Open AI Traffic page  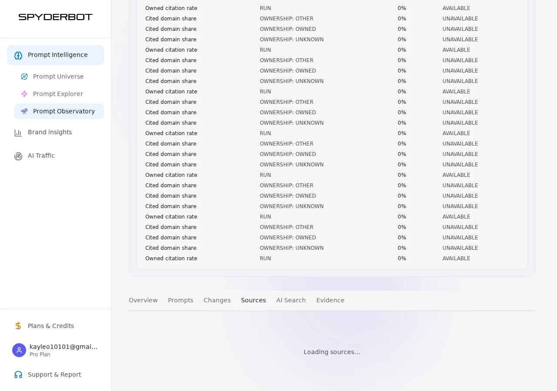[x=55, y=156]
